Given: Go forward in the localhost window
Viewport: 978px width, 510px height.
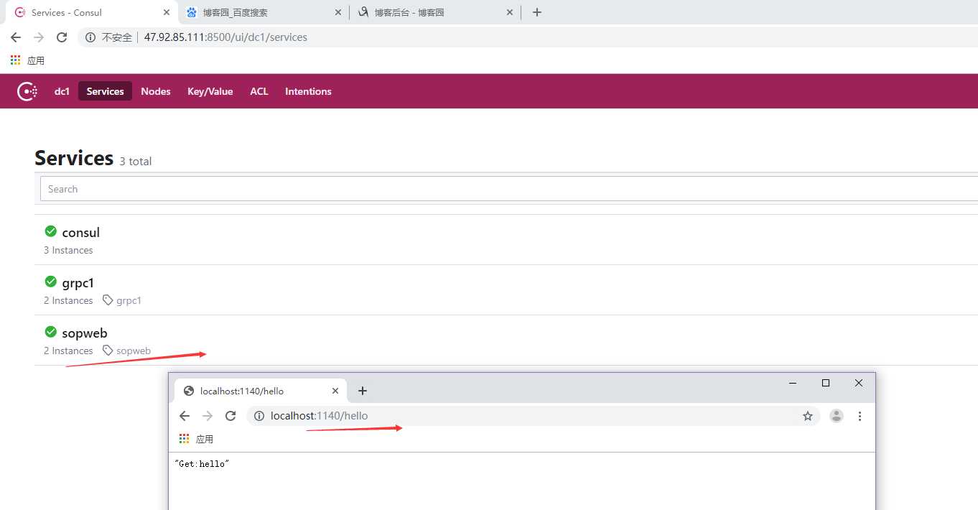Looking at the screenshot, I should point(208,416).
